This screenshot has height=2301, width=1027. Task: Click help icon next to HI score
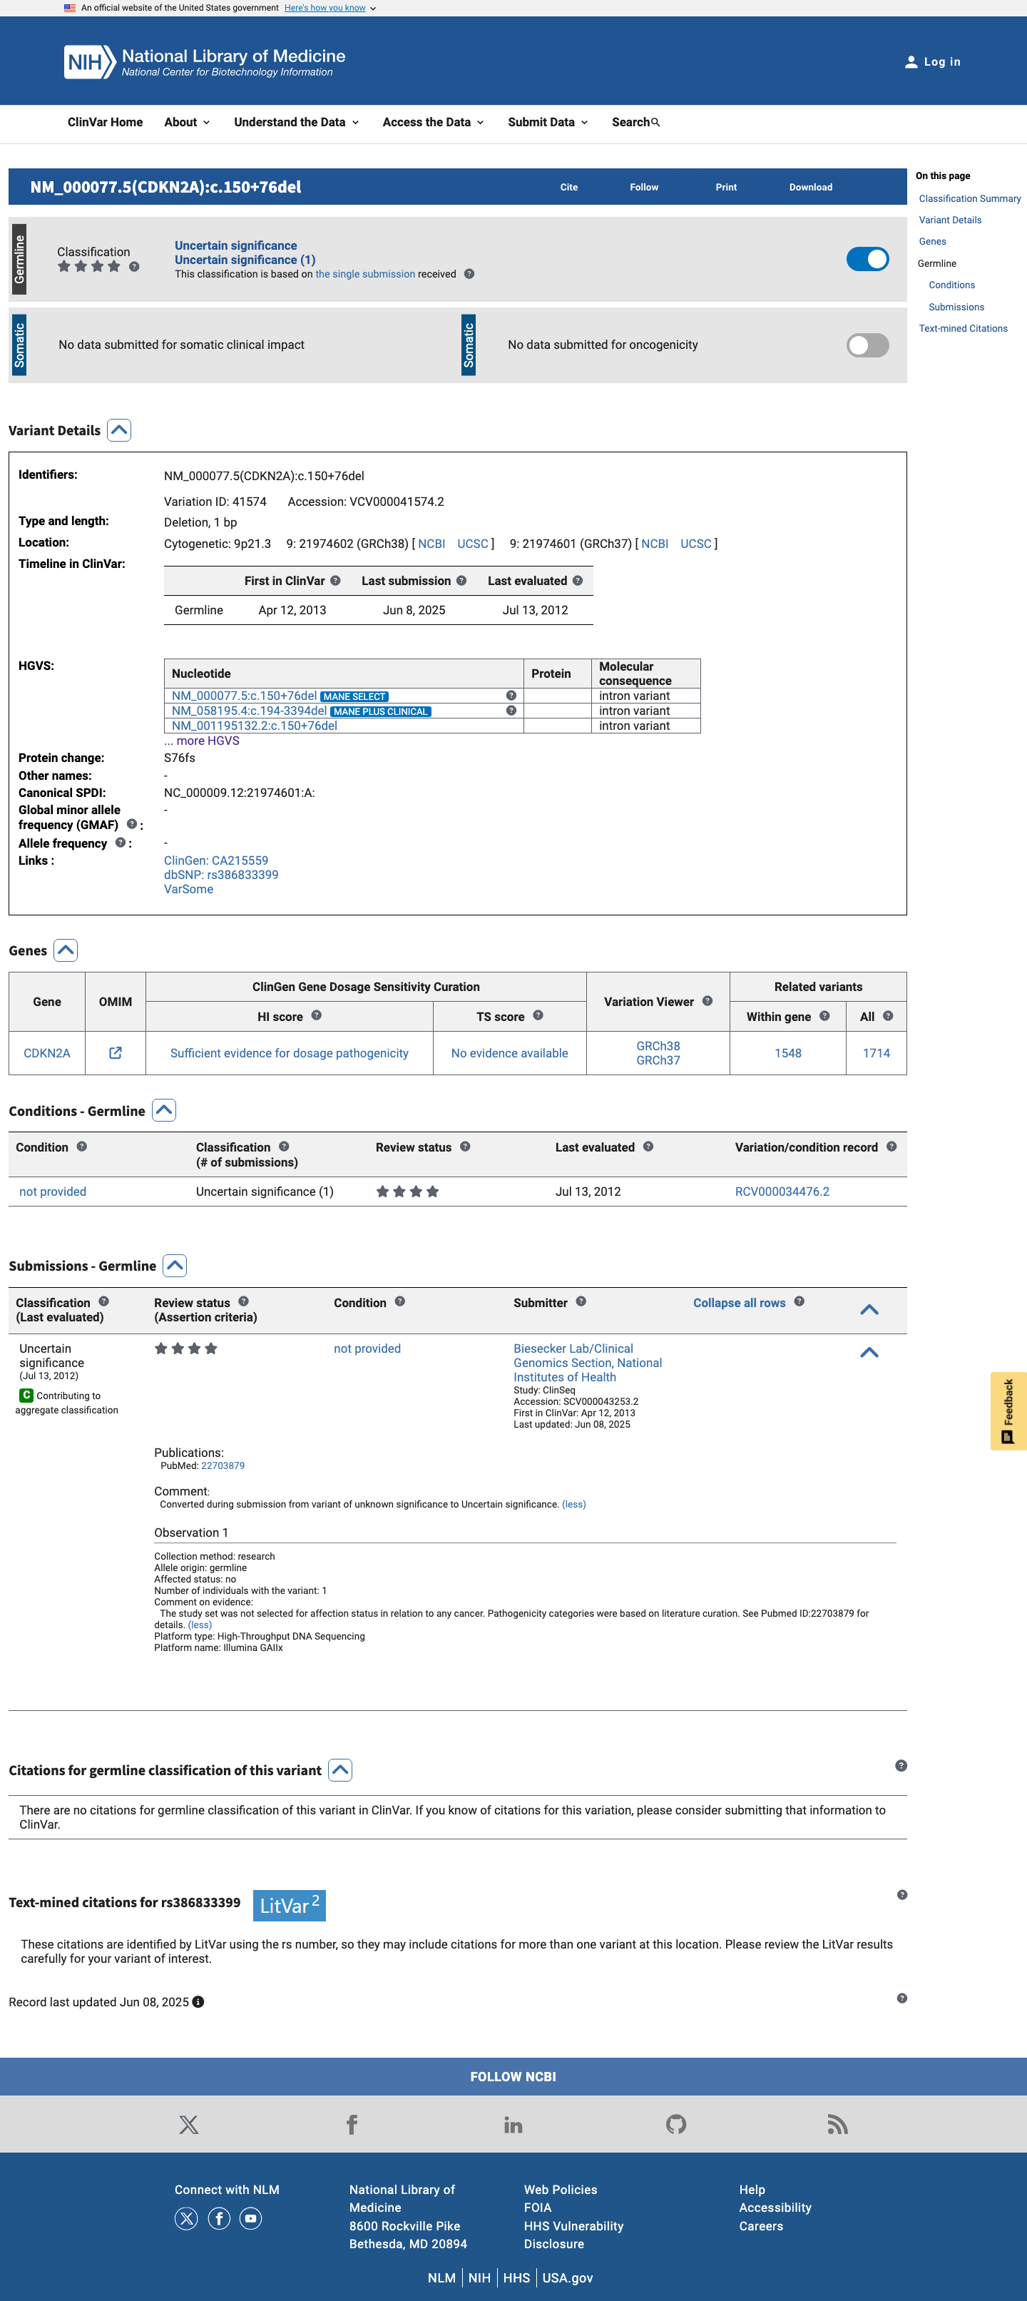316,1015
